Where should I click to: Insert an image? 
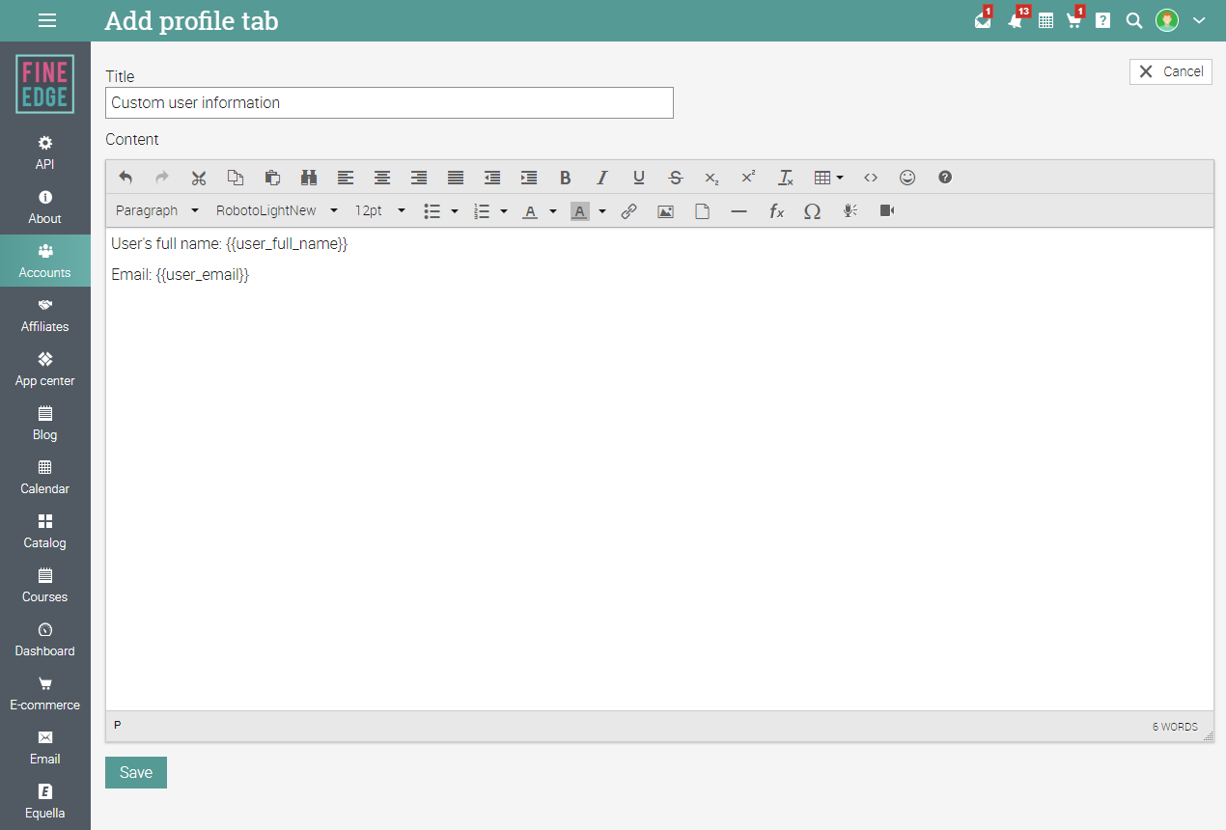(665, 211)
